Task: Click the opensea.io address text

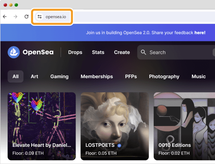Action: 56,17
